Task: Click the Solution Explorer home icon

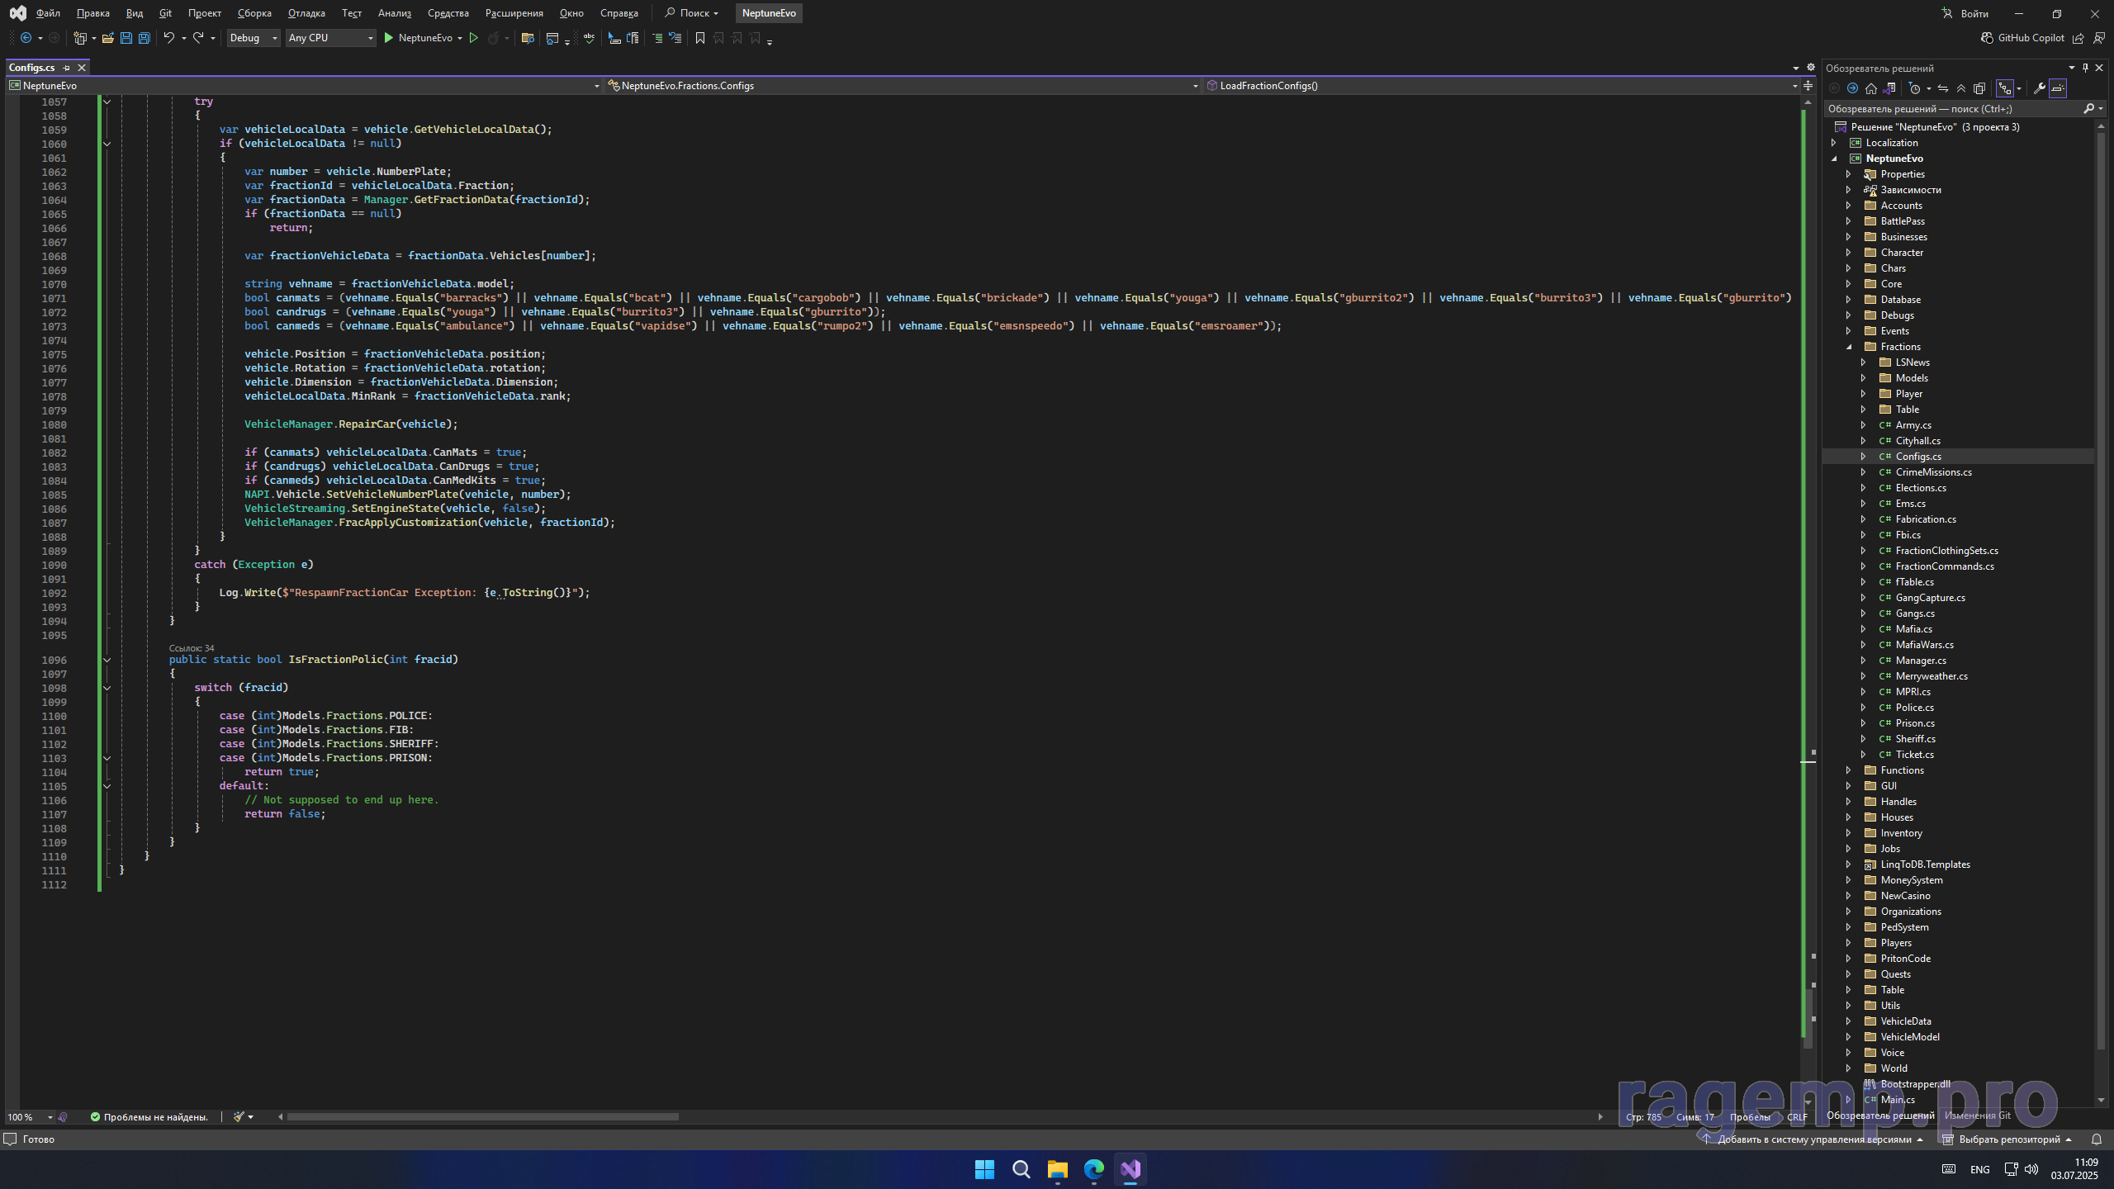Action: 1871,88
